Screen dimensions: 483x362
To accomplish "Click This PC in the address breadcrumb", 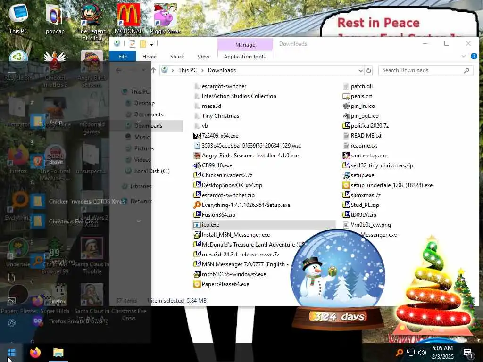I will [x=187, y=70].
